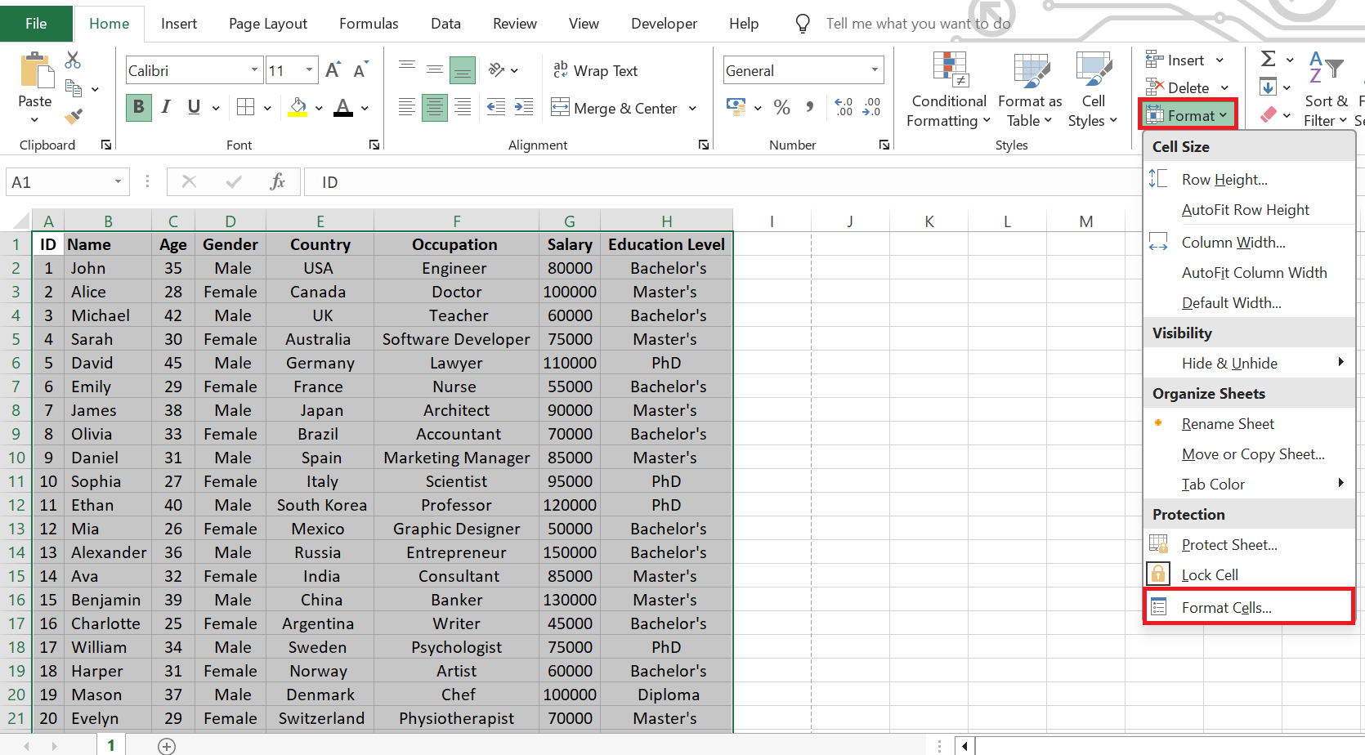Click Fill down-arrow icon

coord(1268,87)
